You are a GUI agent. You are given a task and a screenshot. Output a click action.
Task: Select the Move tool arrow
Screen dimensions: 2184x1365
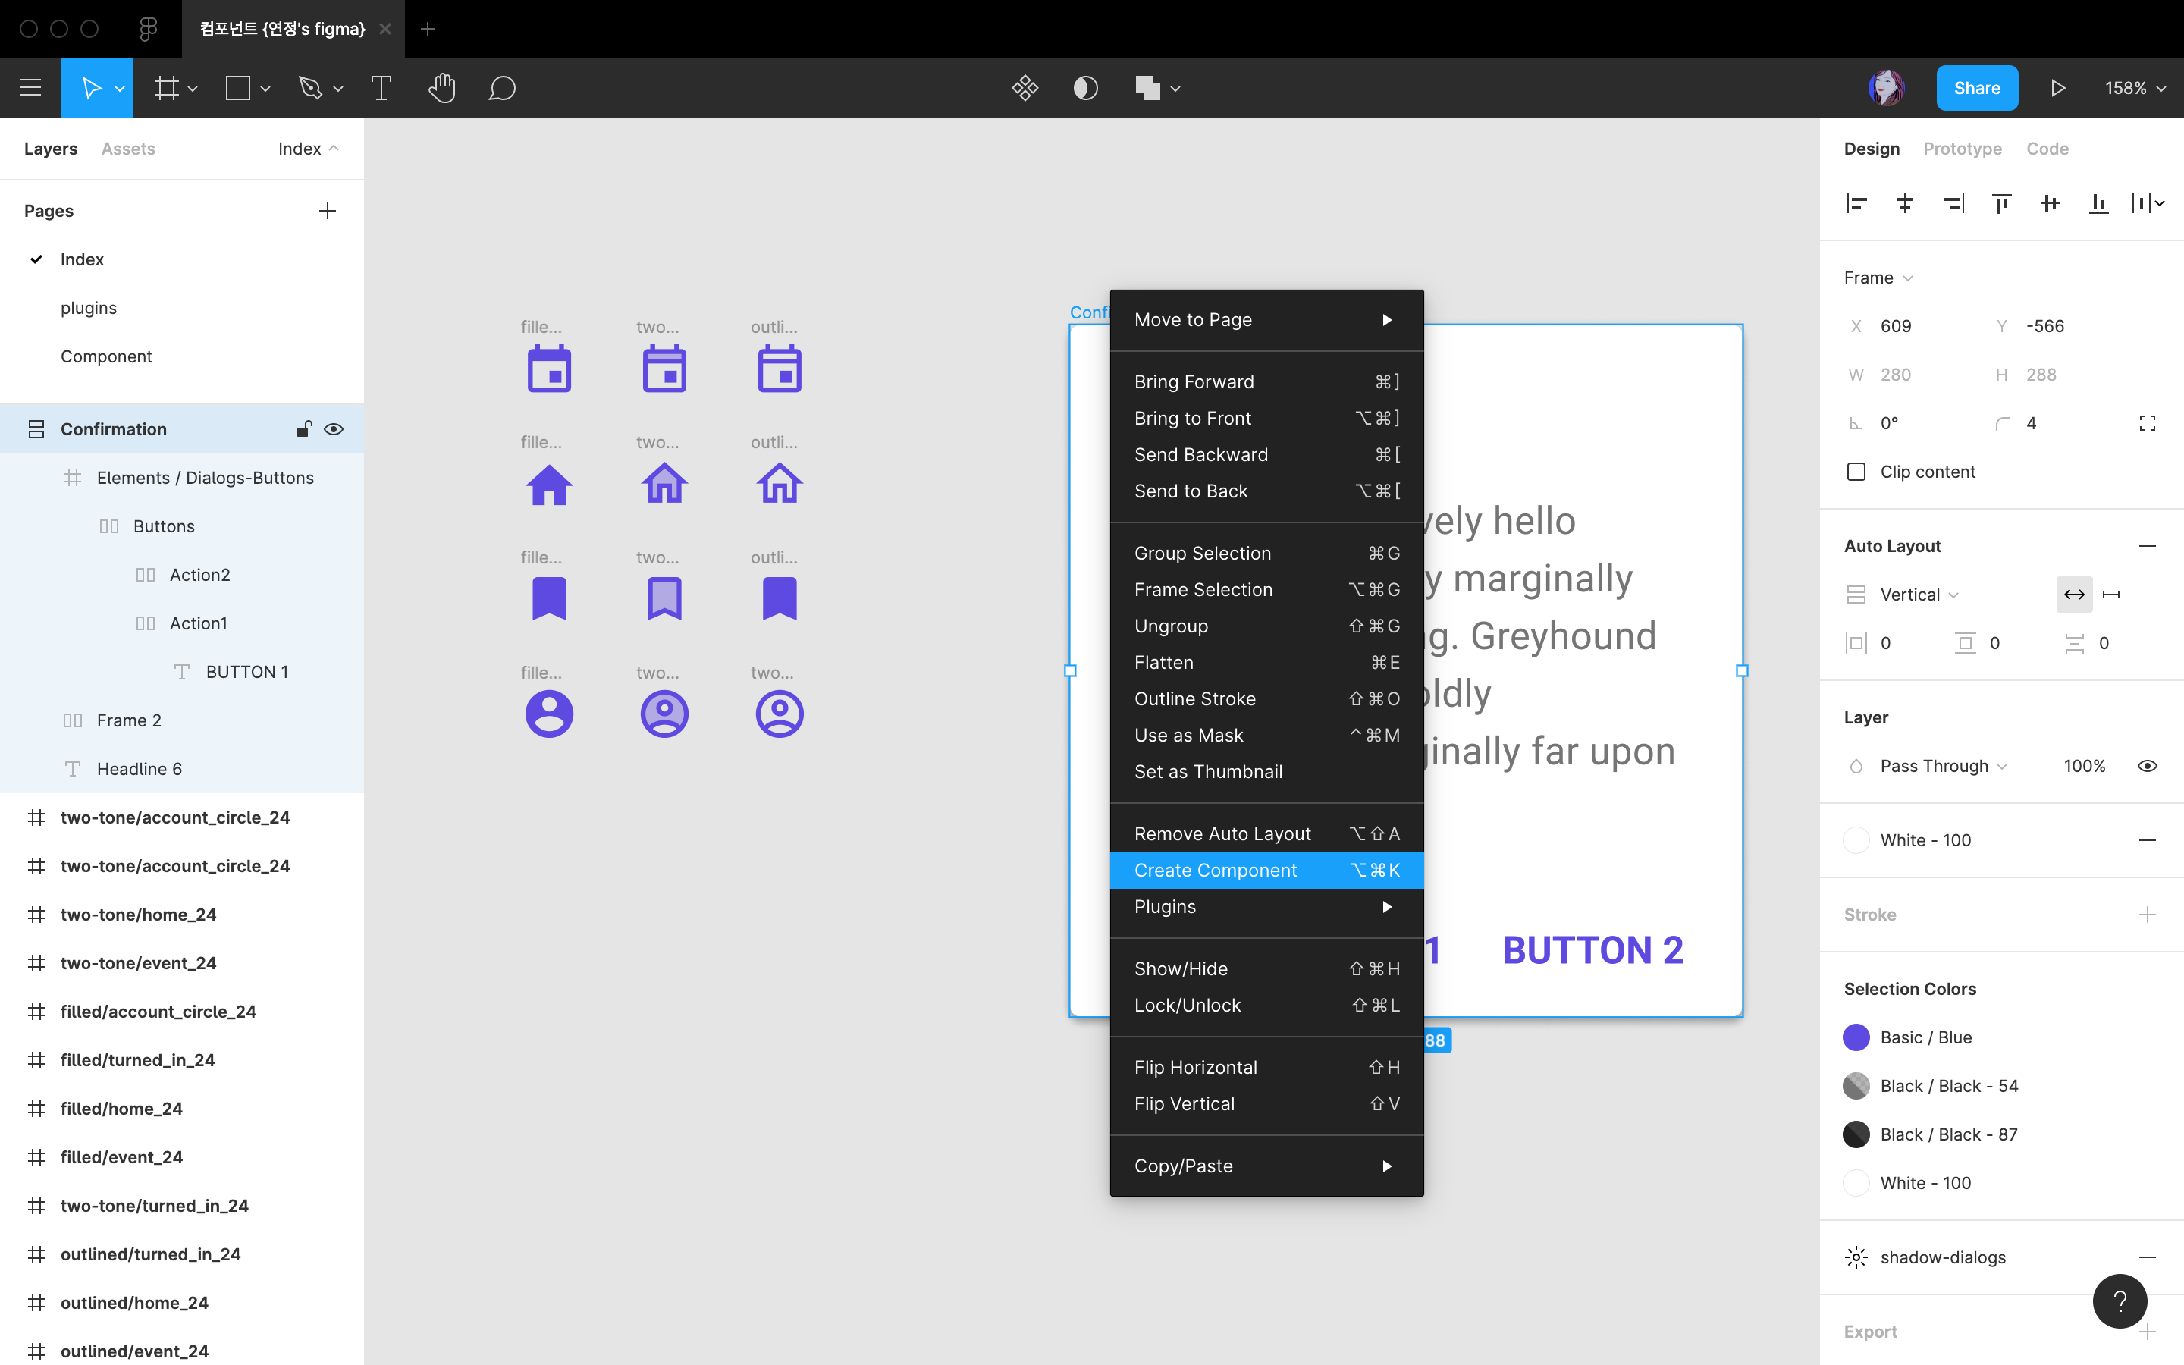[x=90, y=87]
